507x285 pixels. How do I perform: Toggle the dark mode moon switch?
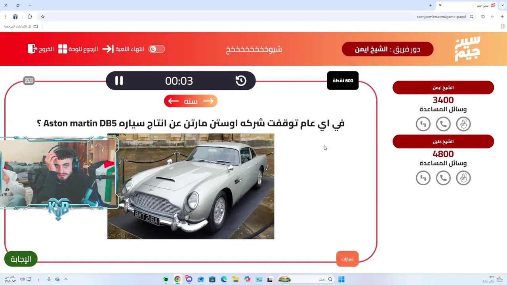tap(156, 49)
